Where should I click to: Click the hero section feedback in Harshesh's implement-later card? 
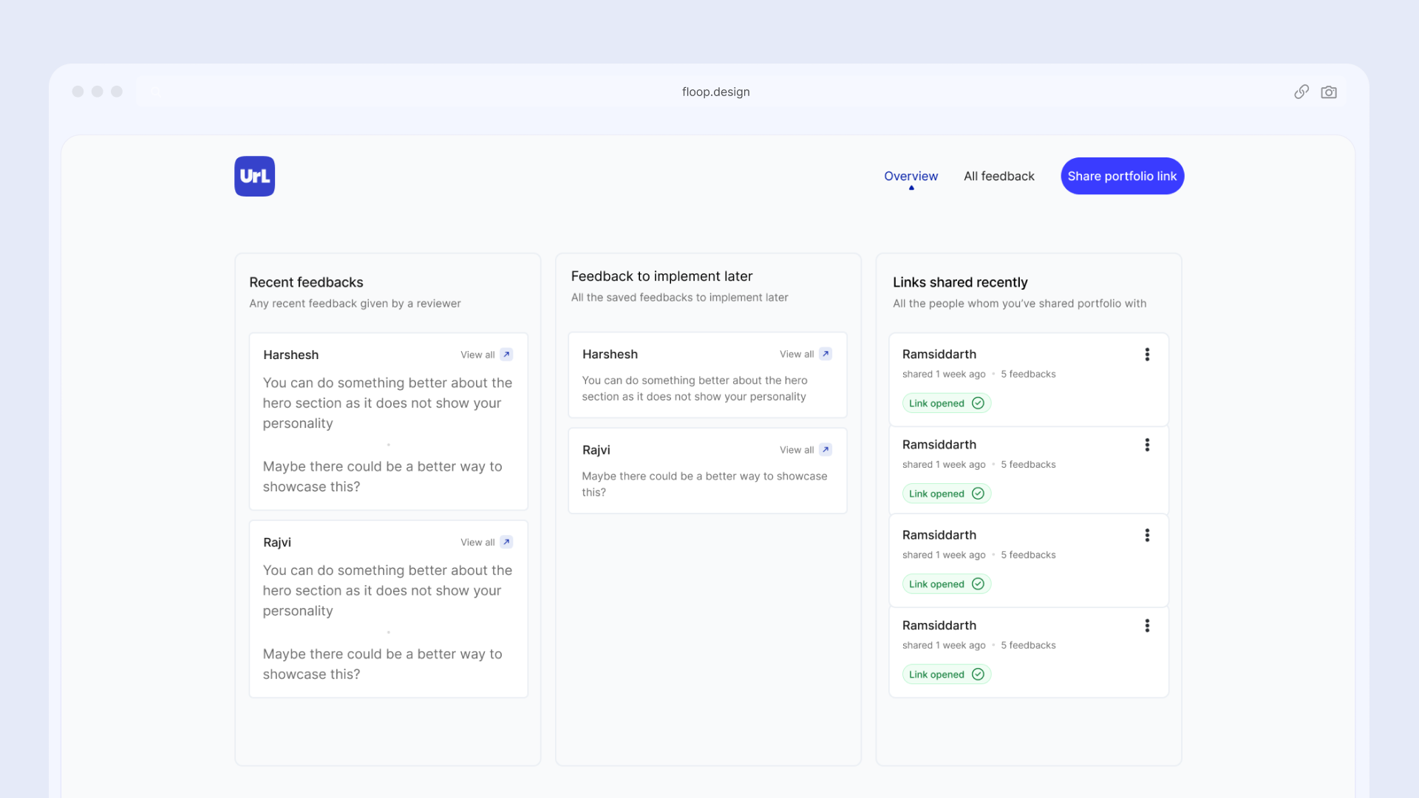(695, 389)
